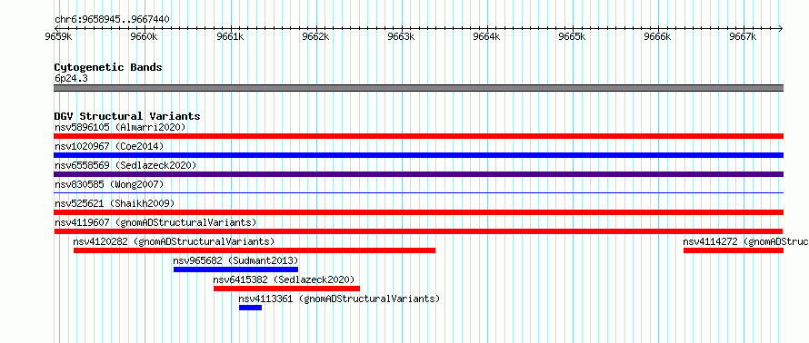Image resolution: width=809 pixels, height=343 pixels.
Task: Click the 9661k ruler mark
Action: 230,37
